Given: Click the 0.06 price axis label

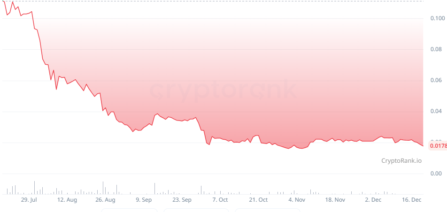Looking at the screenshot, I should pos(436,80).
